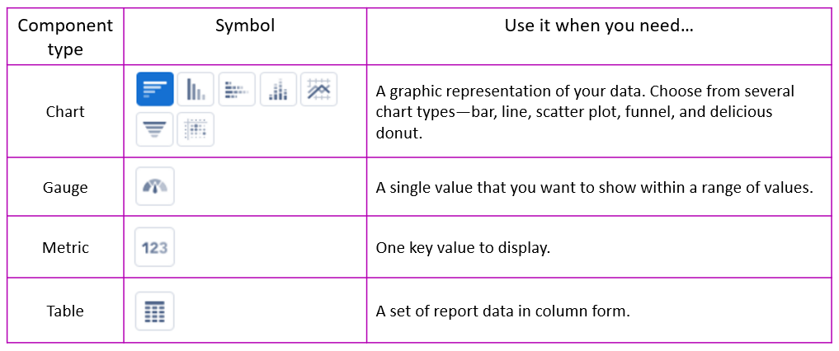Select the 'Chart' row label
The height and width of the screenshot is (351, 839).
pyautogui.click(x=65, y=112)
